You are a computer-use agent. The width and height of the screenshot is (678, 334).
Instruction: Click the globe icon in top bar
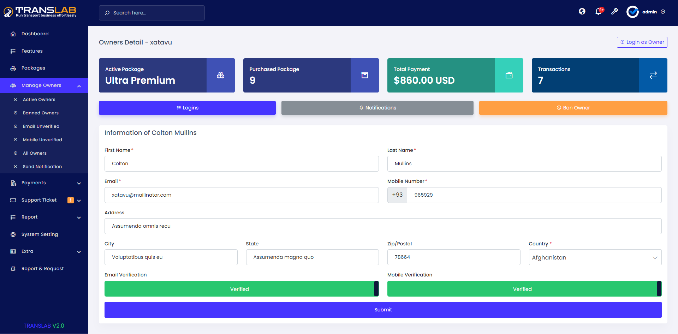582,12
